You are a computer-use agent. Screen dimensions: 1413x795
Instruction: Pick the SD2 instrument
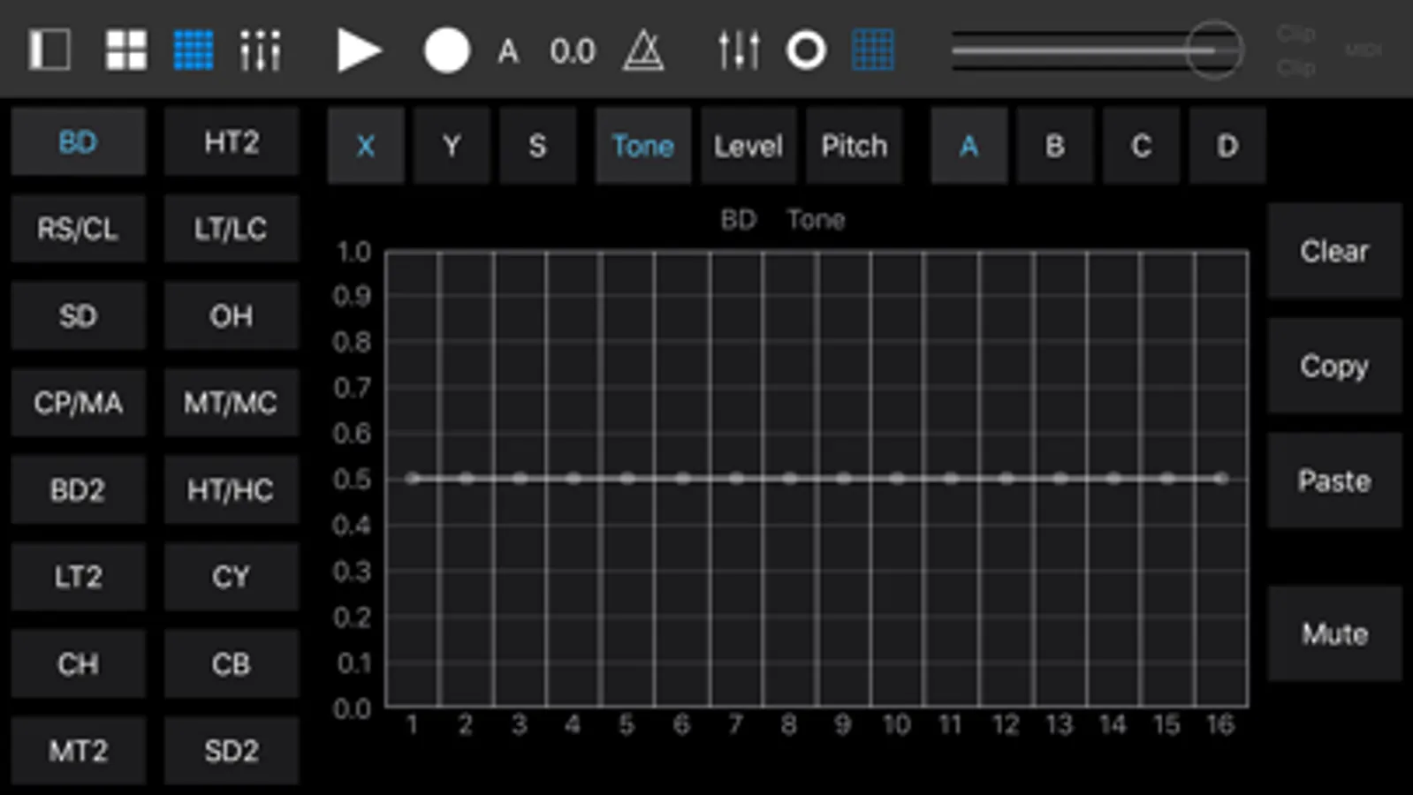tap(232, 751)
